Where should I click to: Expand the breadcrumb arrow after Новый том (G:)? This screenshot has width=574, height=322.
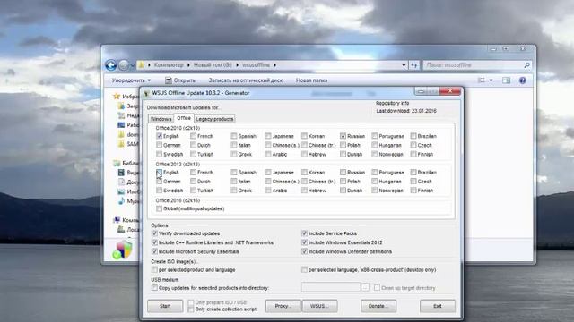237,65
